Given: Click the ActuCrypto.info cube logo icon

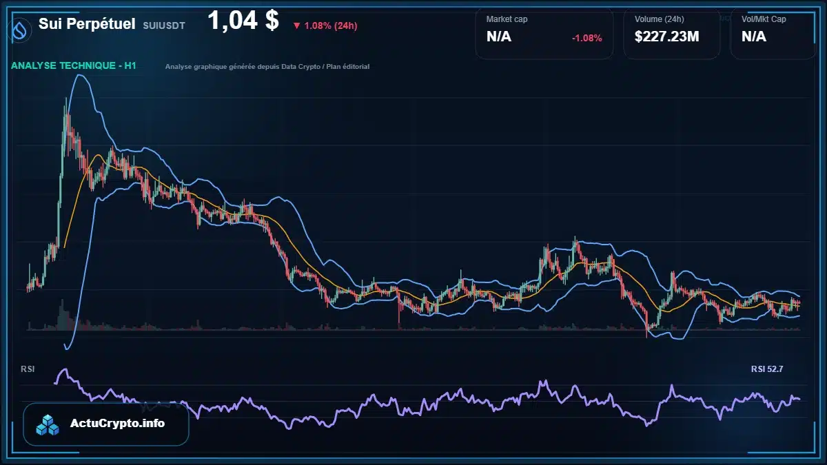Looking at the screenshot, I should pyautogui.click(x=48, y=424).
